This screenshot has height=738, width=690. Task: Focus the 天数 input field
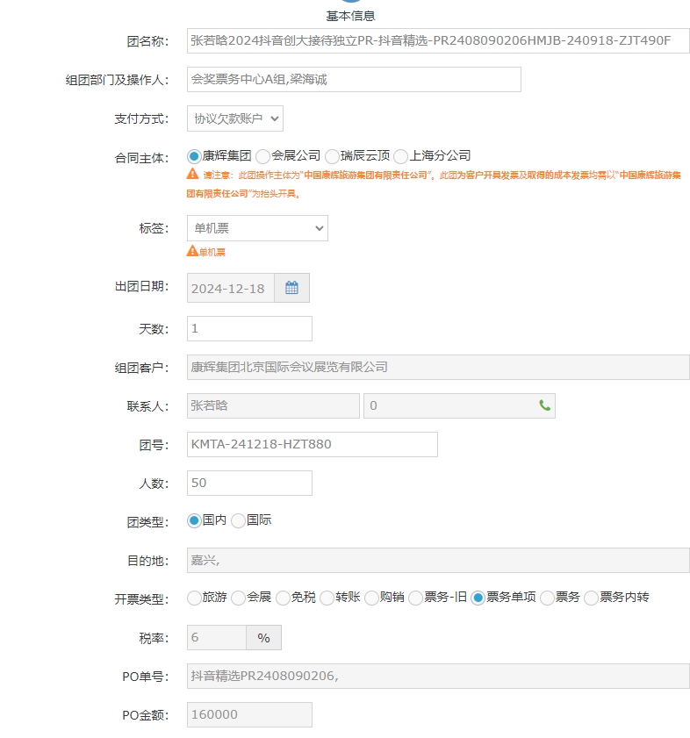tap(249, 328)
